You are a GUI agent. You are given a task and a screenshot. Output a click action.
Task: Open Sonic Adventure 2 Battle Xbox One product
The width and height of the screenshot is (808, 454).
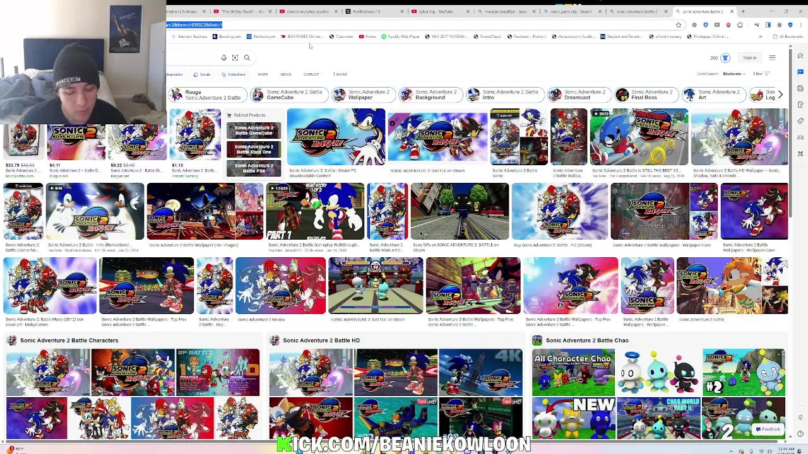(x=254, y=149)
